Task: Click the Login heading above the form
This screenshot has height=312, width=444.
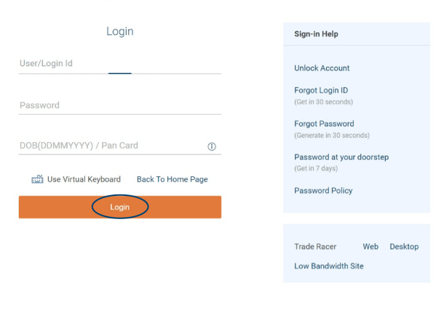Action: click(x=119, y=31)
